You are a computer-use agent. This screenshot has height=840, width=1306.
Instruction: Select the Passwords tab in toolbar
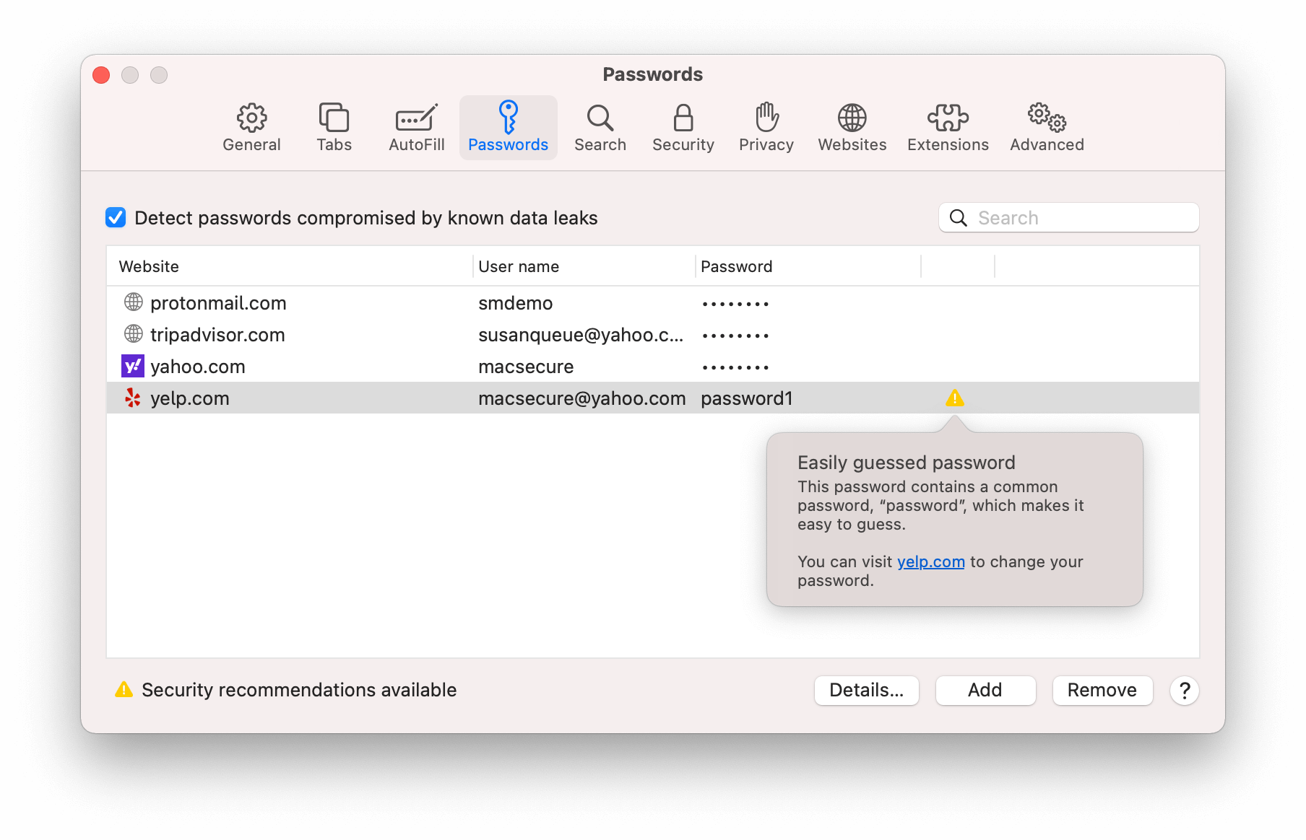tap(508, 127)
